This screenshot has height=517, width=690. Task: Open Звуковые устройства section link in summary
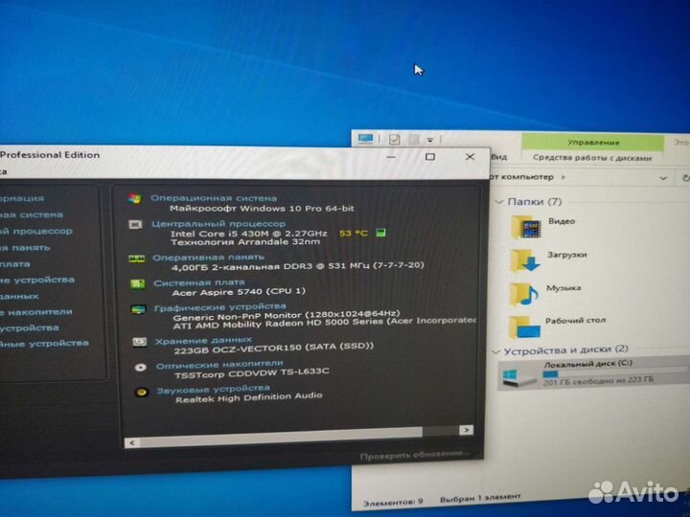pos(214,389)
